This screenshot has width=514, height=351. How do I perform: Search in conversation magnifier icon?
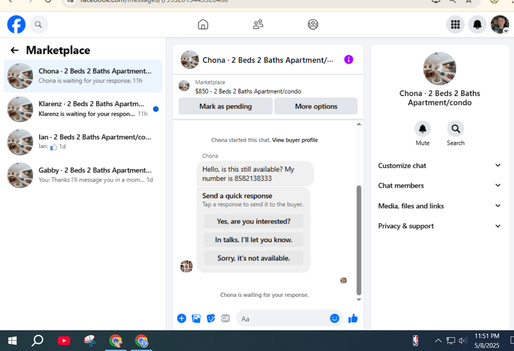pyautogui.click(x=455, y=129)
